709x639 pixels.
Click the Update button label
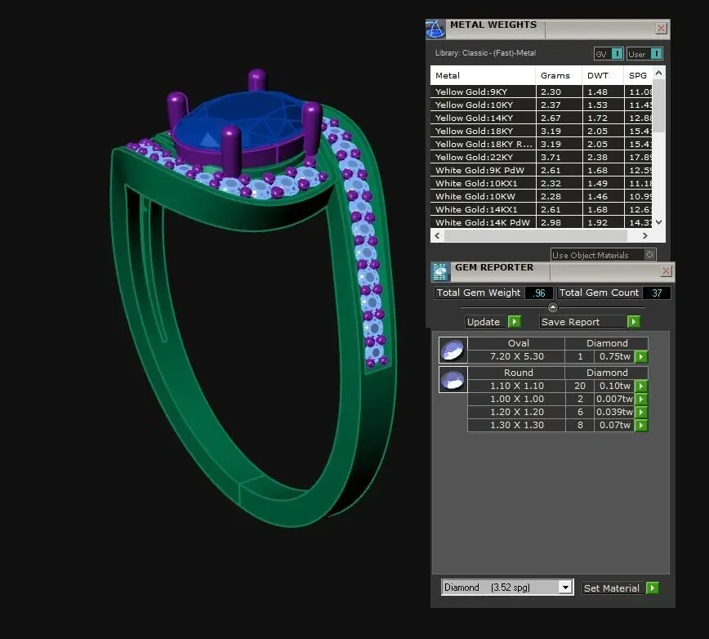[x=484, y=322]
